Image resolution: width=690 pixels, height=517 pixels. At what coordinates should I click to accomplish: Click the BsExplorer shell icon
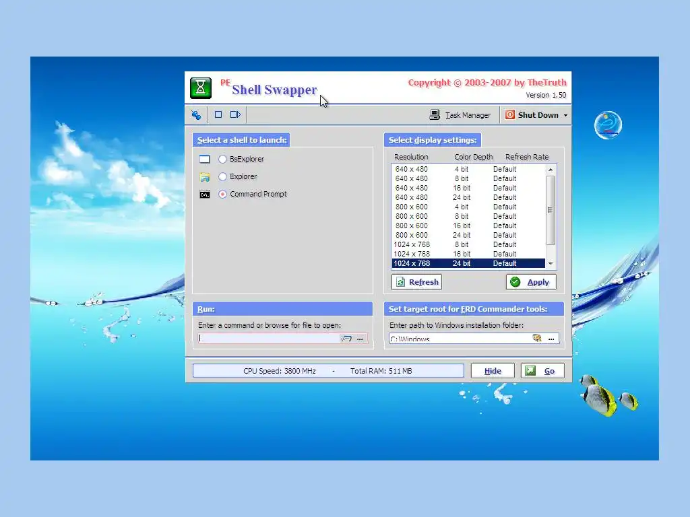click(x=205, y=159)
